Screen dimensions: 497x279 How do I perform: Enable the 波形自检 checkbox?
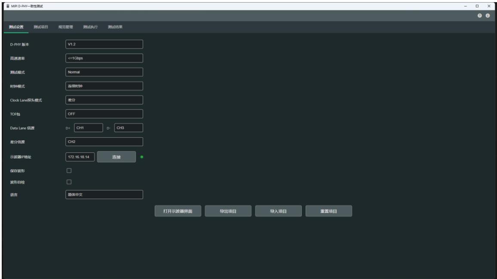(69, 182)
